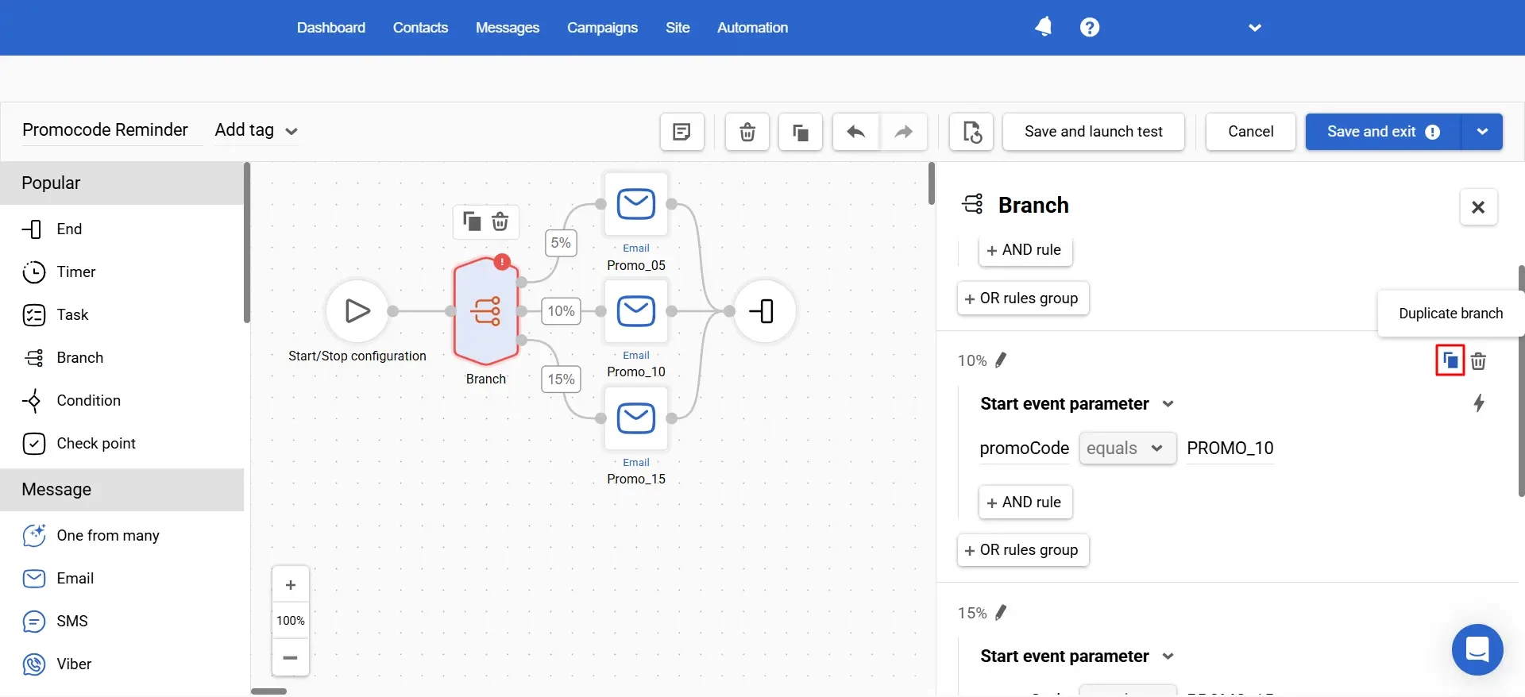The image size is (1525, 697).
Task: Click Save and launch test button
Action: 1093,132
